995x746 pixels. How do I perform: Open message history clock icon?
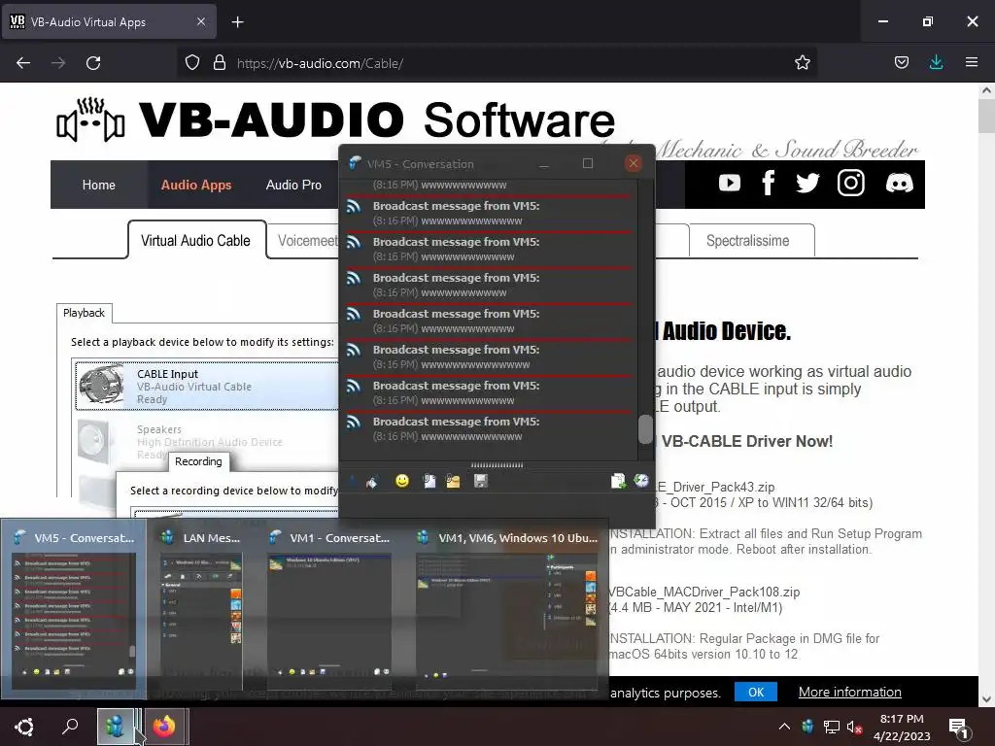[641, 480]
